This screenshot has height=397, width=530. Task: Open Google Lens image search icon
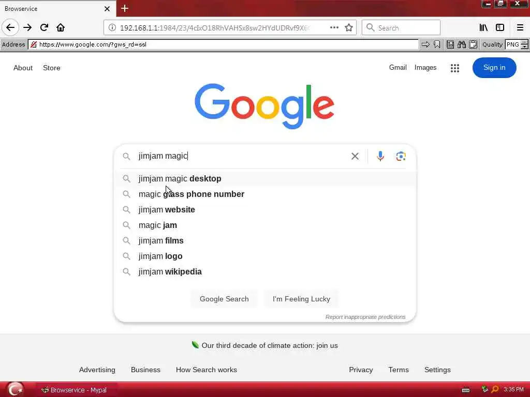[401, 156]
